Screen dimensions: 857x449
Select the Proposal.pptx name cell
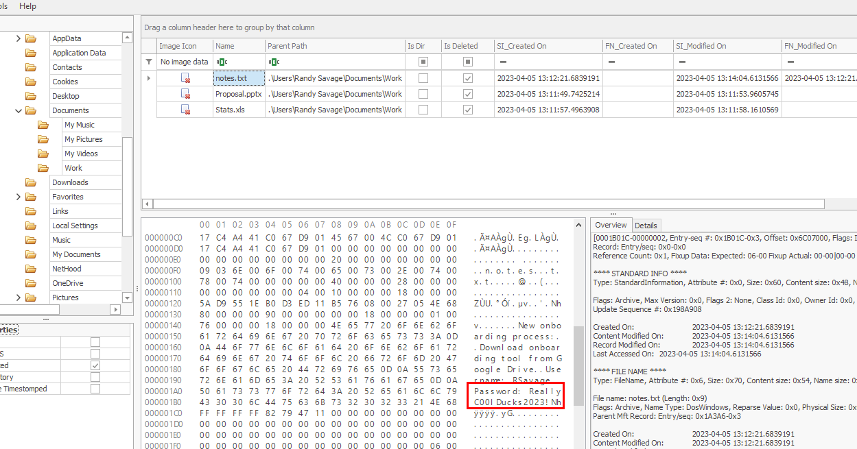click(238, 94)
